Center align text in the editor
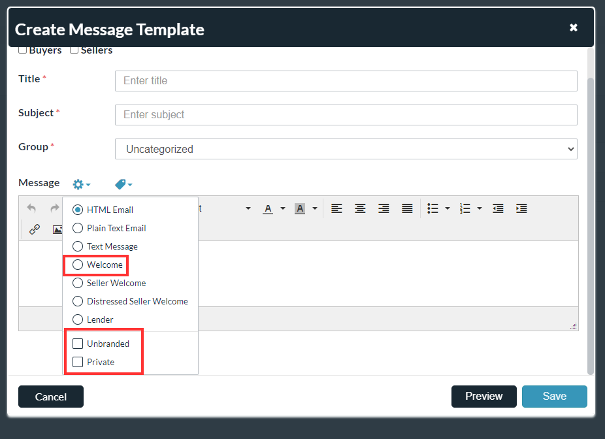605x439 pixels. point(360,208)
